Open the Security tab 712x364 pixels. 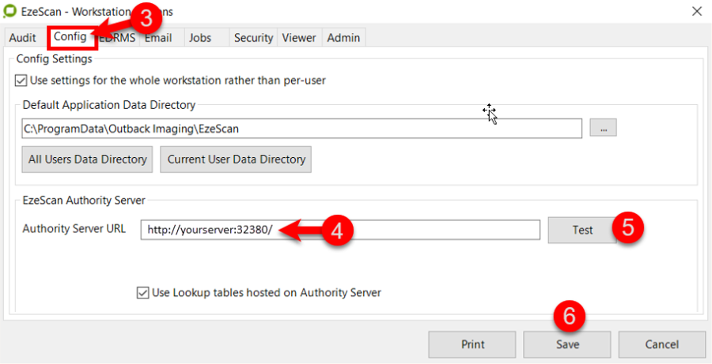[x=253, y=38]
